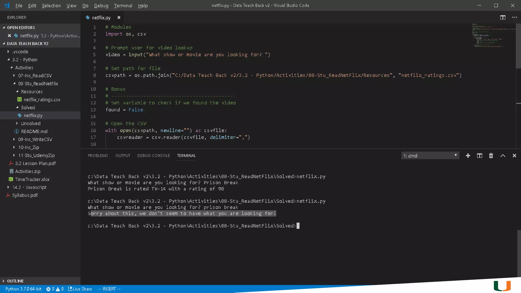The image size is (521, 293).
Task: Maximize panel with the up chevron icon
Action: click(503, 156)
